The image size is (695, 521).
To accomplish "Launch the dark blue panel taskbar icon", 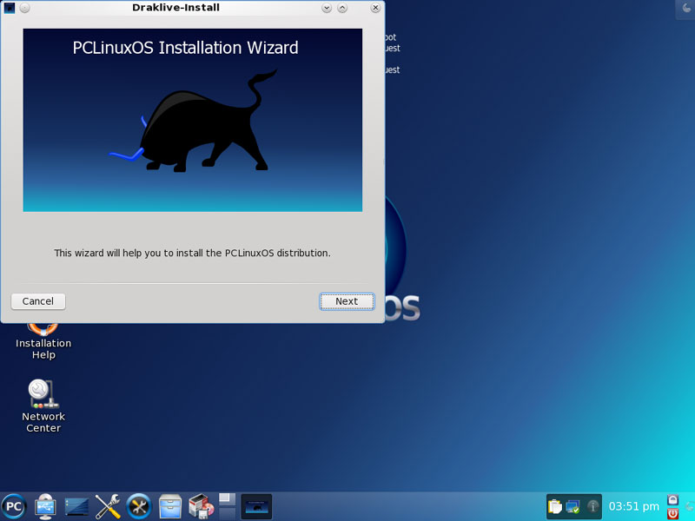I will coord(76,507).
